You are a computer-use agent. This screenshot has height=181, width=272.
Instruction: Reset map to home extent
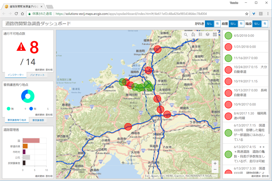click(x=193, y=34)
